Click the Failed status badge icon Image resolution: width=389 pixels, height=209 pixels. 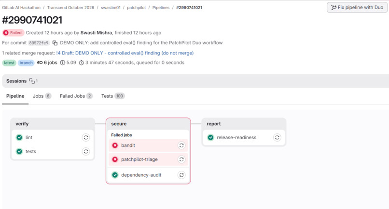click(x=6, y=33)
